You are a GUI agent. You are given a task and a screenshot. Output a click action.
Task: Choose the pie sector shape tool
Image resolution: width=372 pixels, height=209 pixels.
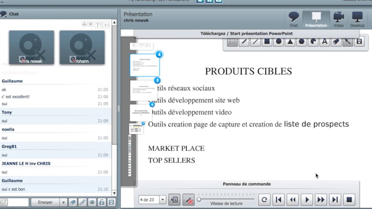click(x=313, y=42)
